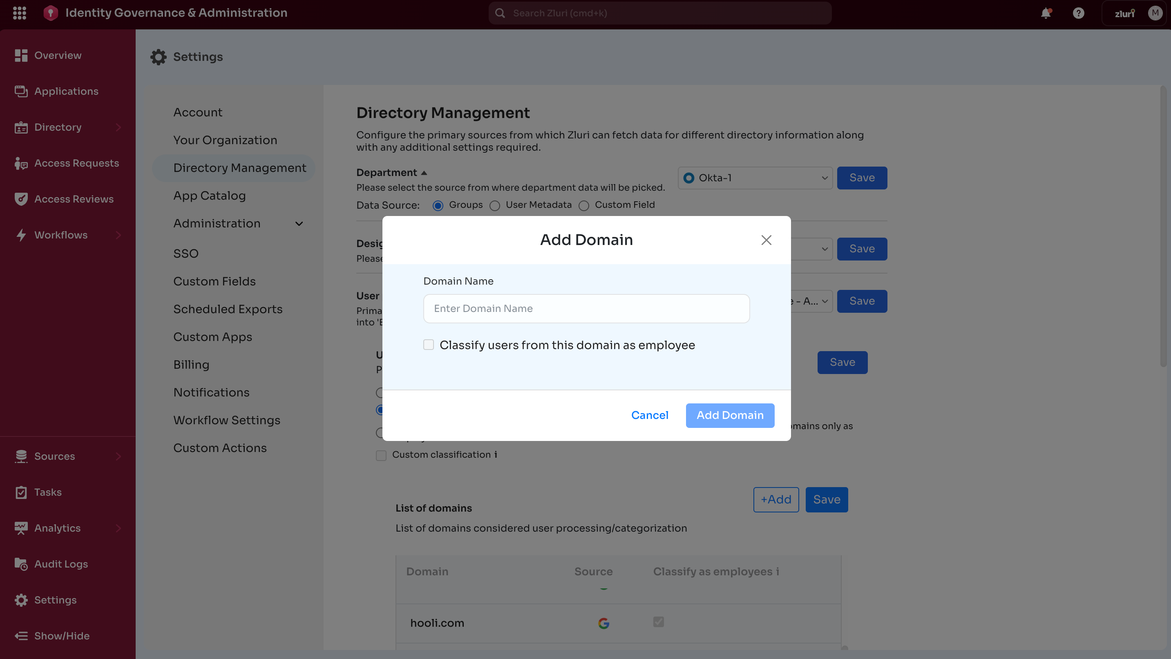Select the Audit Logs icon
1171x659 pixels.
click(x=20, y=564)
